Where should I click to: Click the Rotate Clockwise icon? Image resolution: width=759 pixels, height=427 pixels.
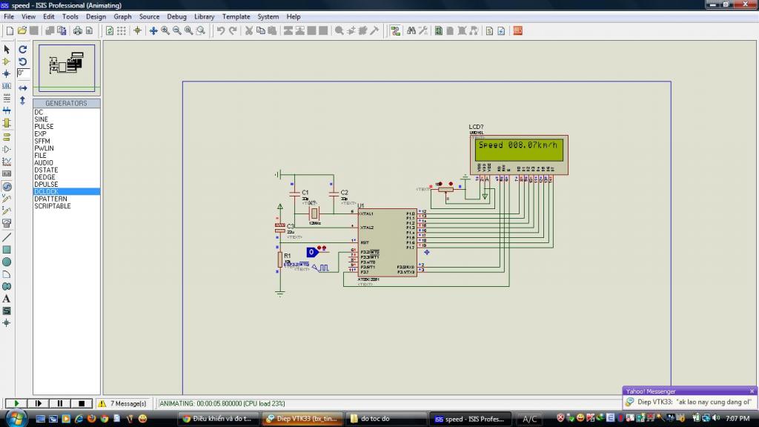pos(23,49)
